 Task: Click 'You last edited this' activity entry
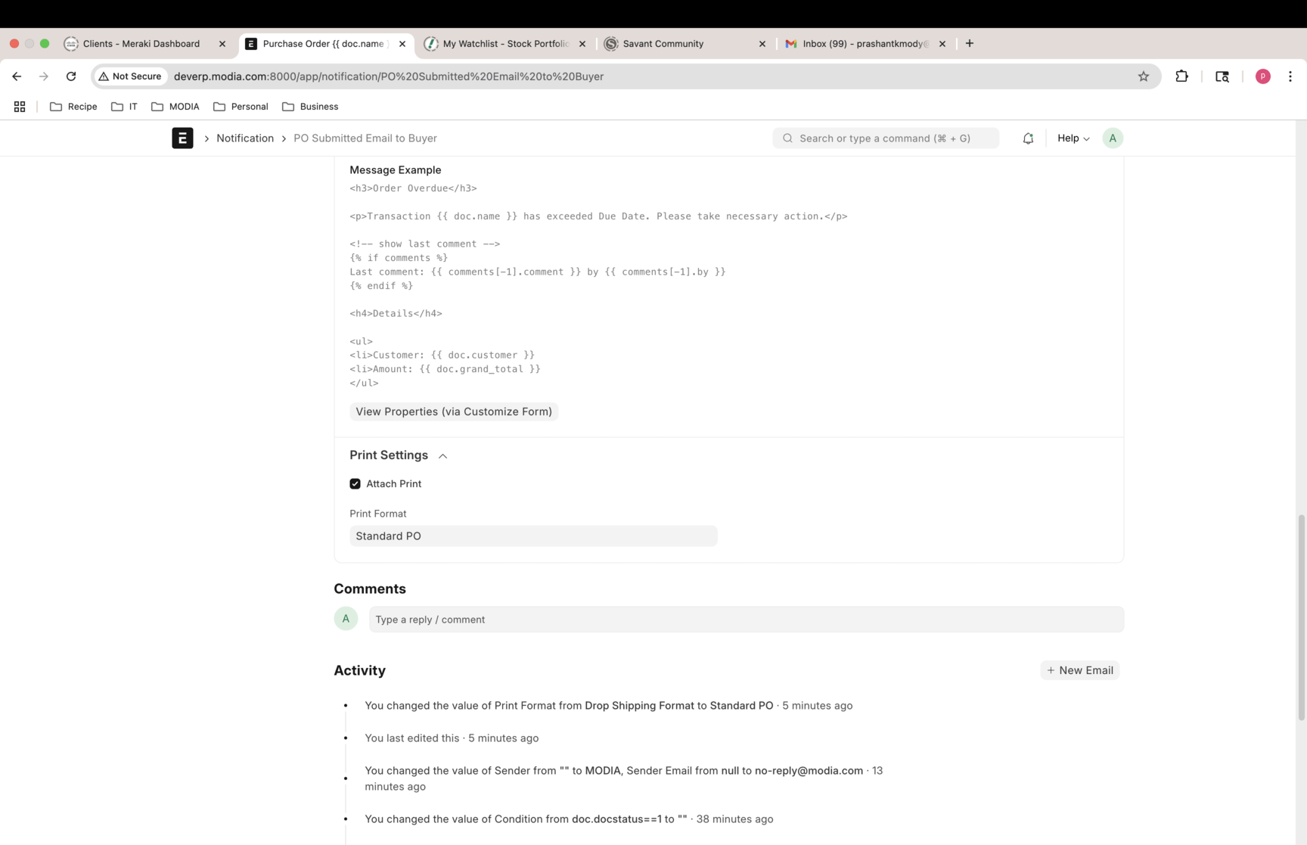(x=452, y=738)
